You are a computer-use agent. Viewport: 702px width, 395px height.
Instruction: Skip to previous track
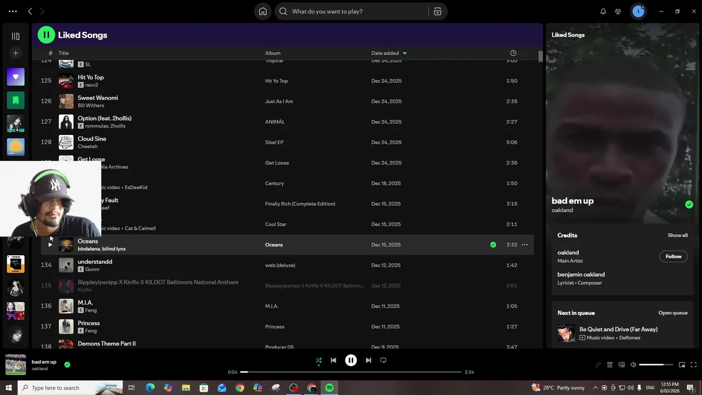(333, 360)
